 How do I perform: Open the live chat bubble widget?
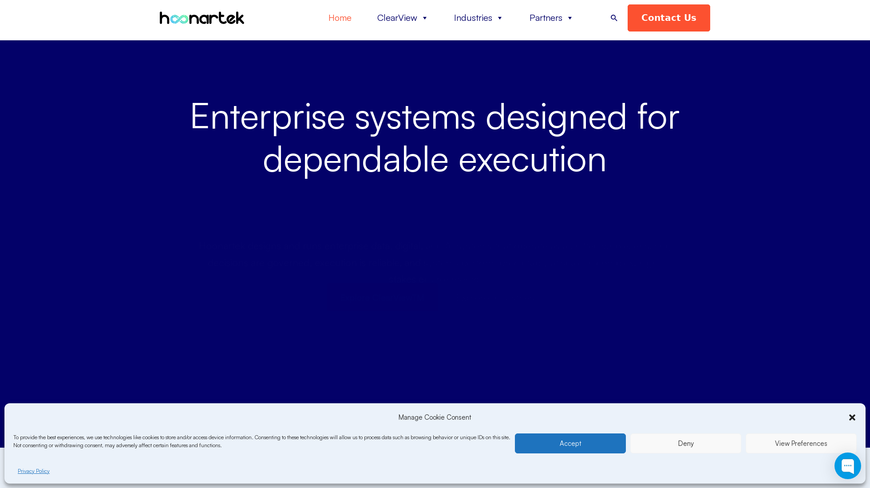[848, 466]
